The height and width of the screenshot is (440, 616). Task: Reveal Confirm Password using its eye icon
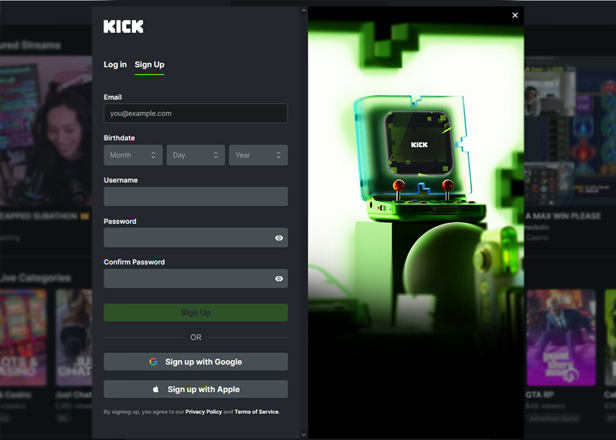point(279,279)
